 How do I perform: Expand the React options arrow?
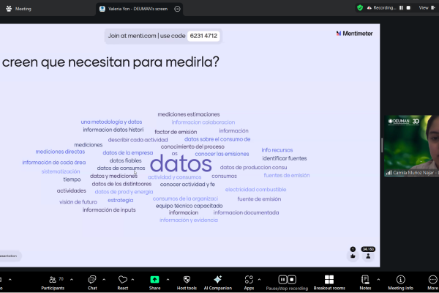[132, 280]
